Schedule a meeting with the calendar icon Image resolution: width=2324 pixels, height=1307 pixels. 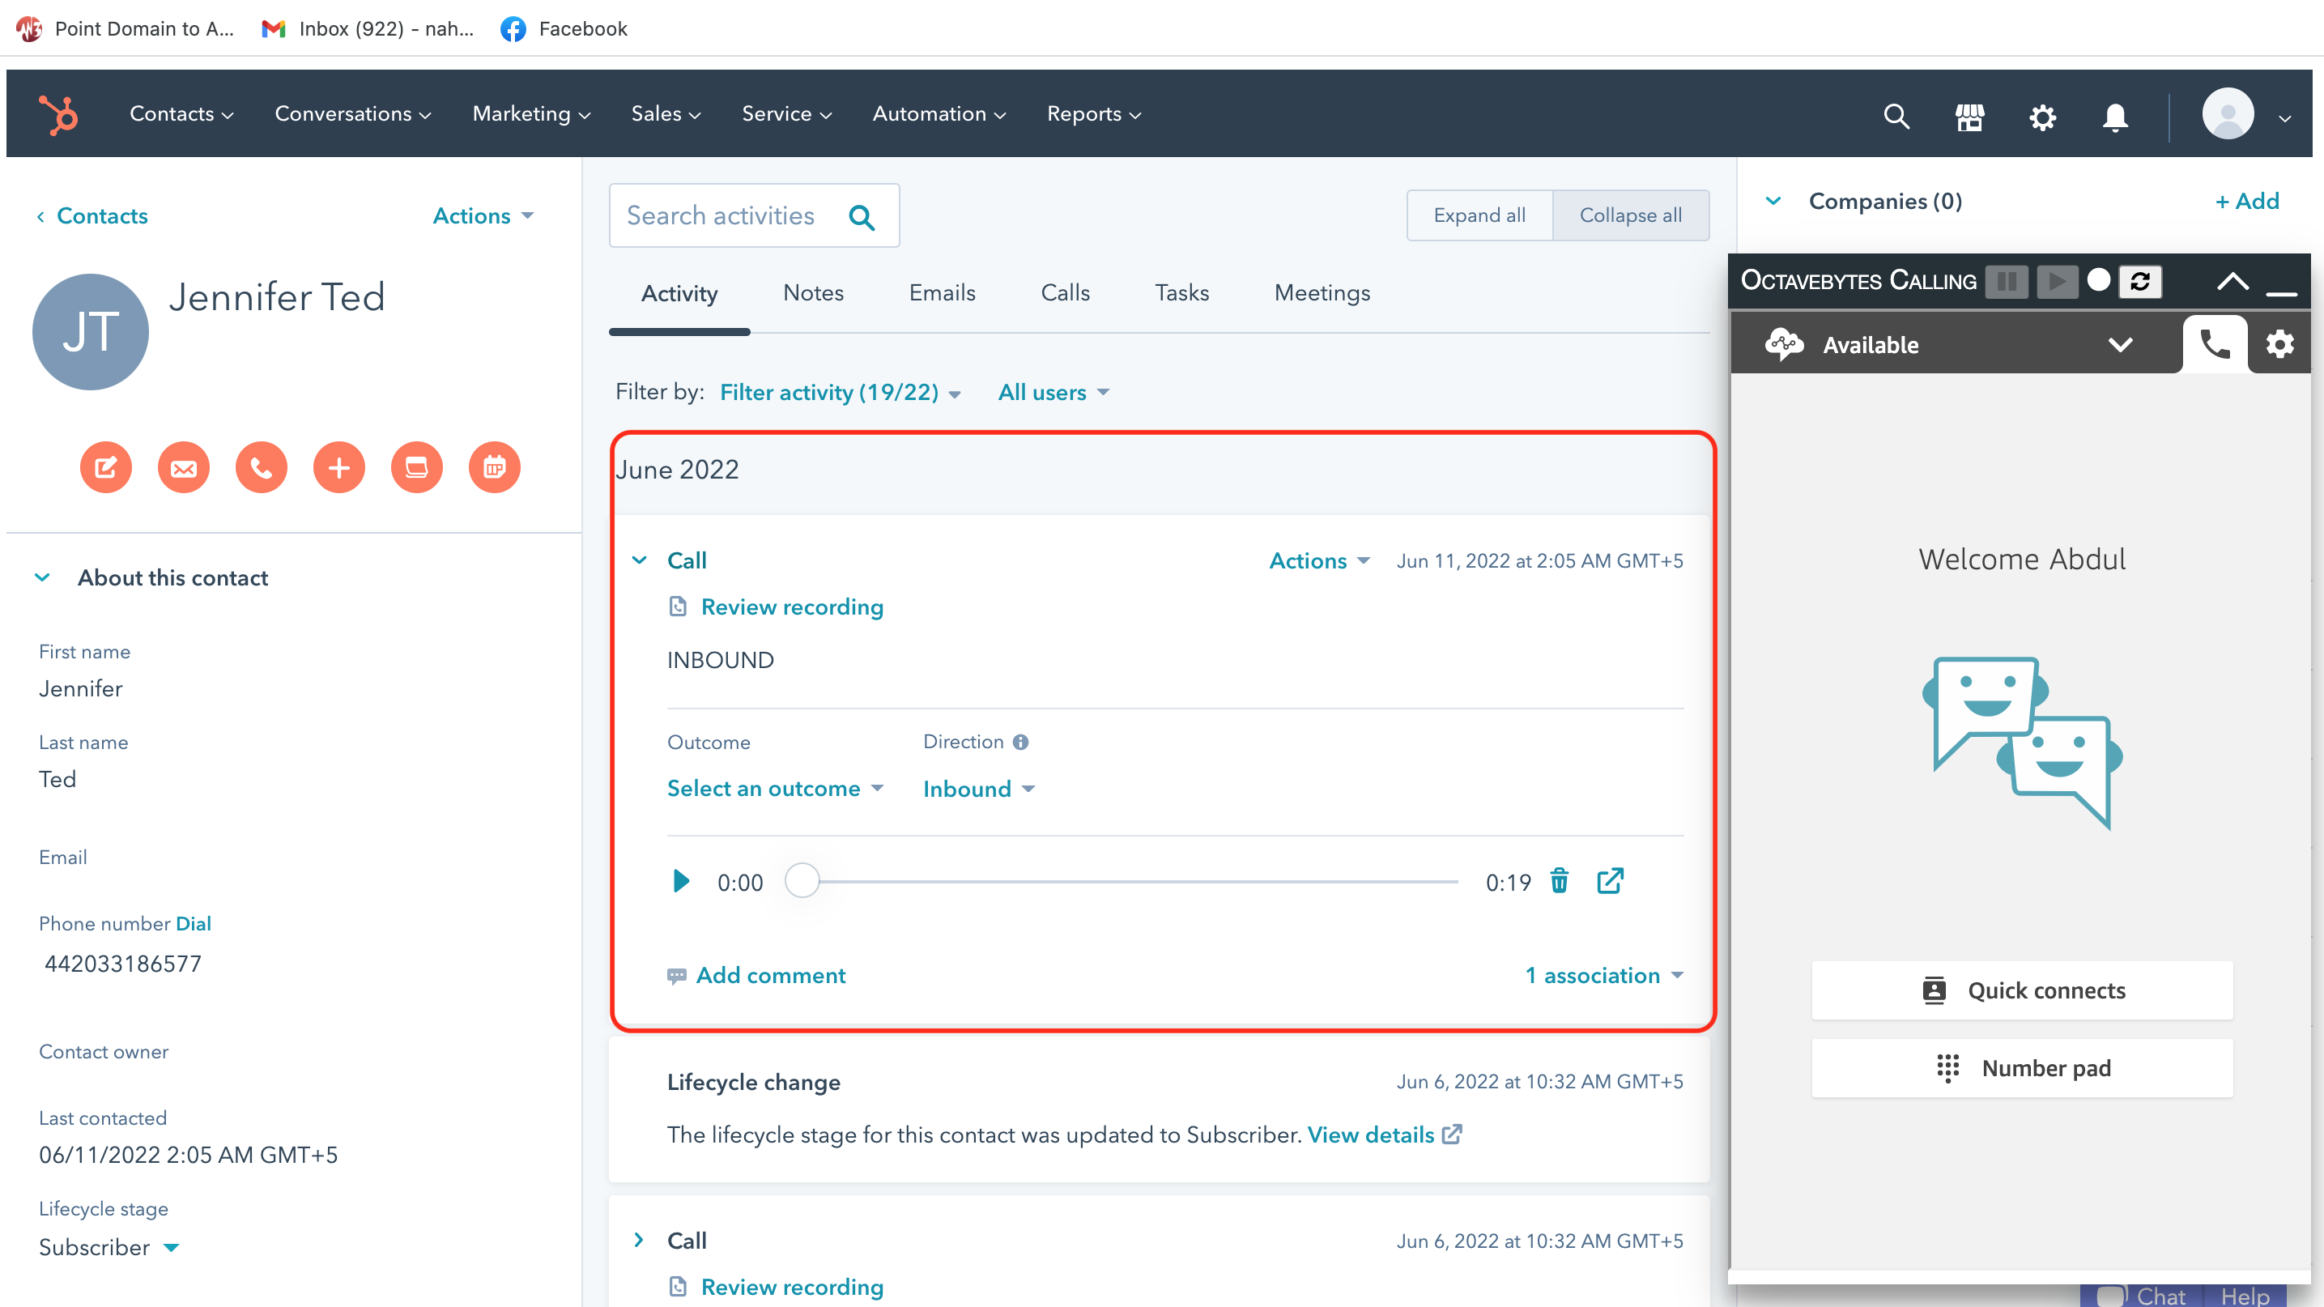click(493, 467)
